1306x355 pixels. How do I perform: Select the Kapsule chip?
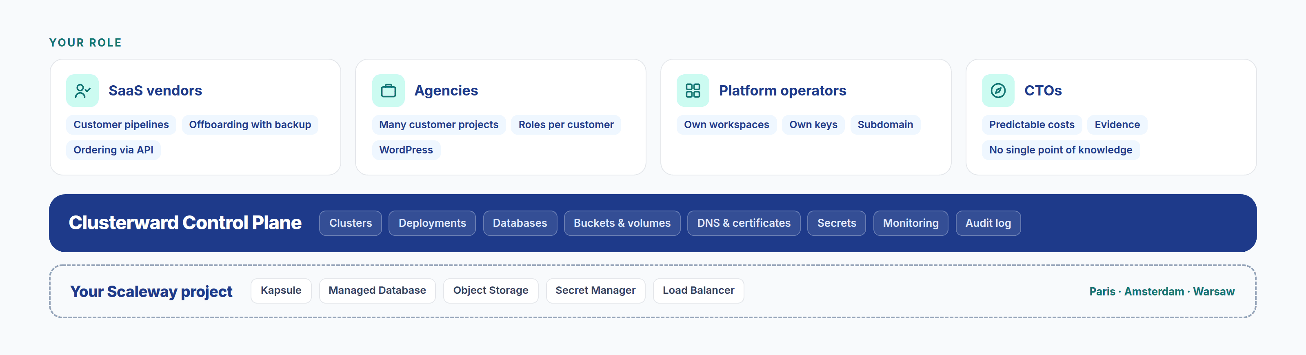pyautogui.click(x=281, y=291)
